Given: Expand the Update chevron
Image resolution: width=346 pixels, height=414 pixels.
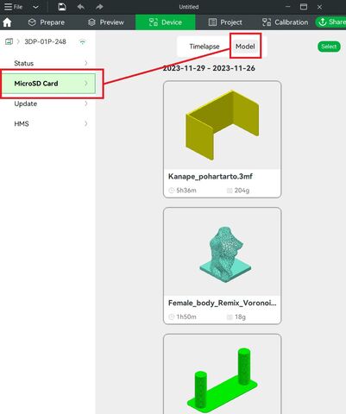Looking at the screenshot, I should 86,103.
